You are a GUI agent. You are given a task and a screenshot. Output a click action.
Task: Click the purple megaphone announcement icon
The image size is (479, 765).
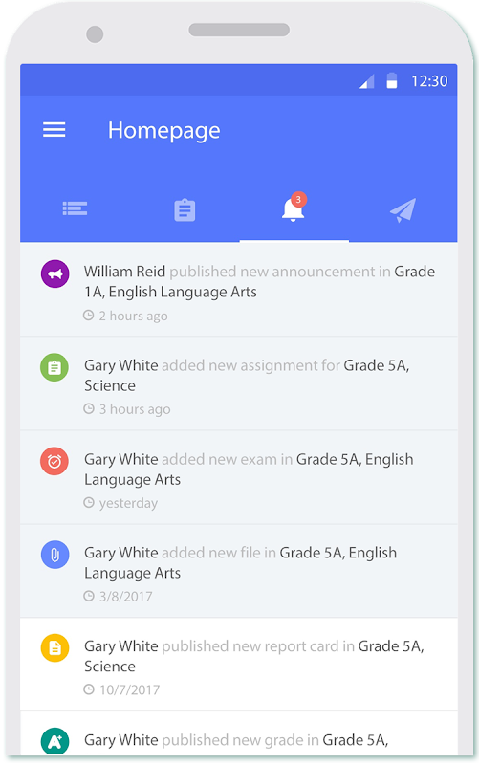pyautogui.click(x=54, y=273)
